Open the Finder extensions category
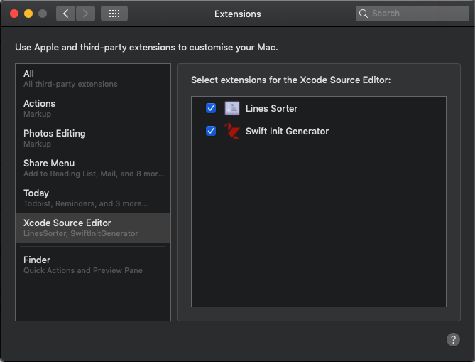 (93, 265)
